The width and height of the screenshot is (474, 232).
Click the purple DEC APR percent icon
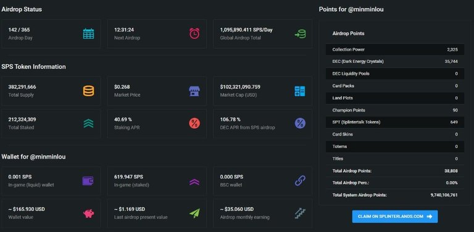coord(300,123)
